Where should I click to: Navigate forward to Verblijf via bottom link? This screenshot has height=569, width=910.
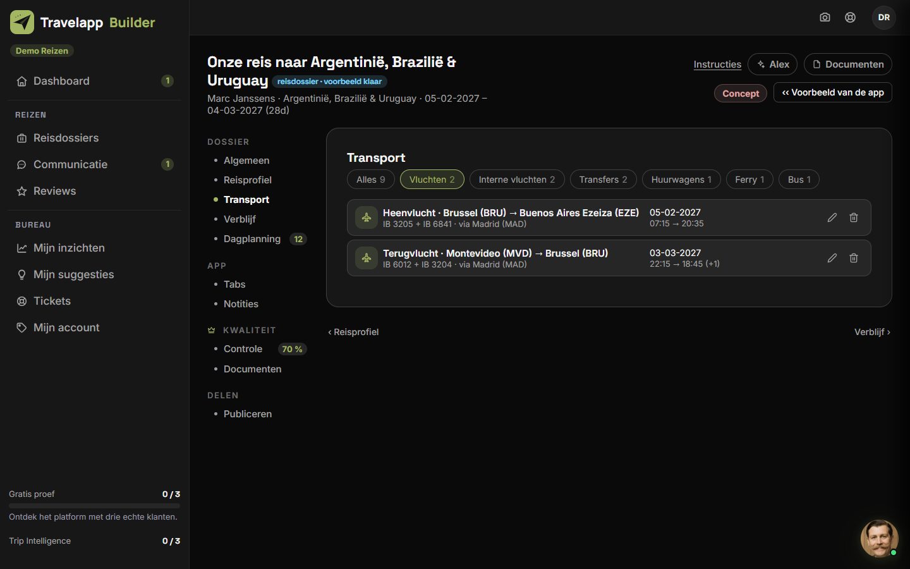(x=872, y=332)
